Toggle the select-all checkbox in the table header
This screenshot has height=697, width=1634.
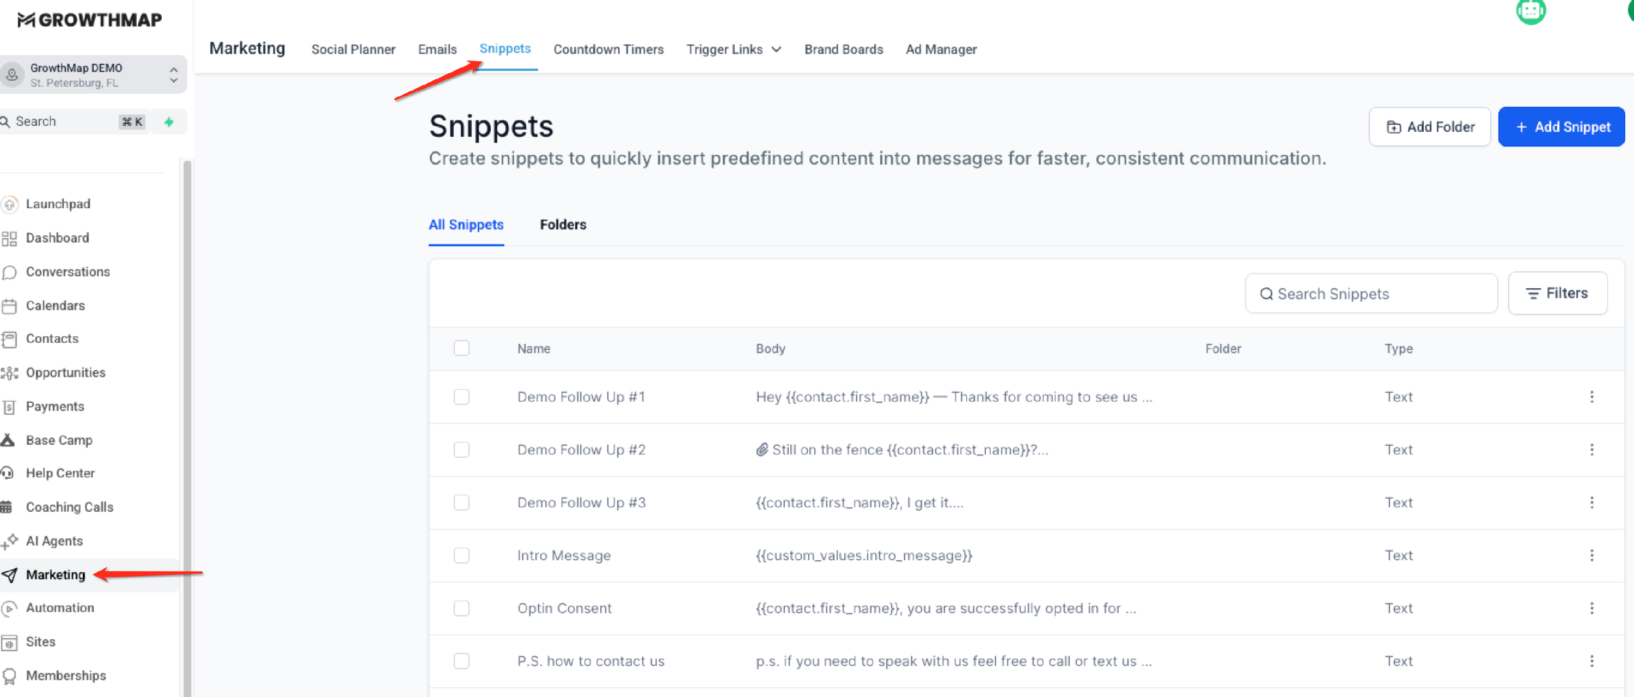click(x=461, y=349)
